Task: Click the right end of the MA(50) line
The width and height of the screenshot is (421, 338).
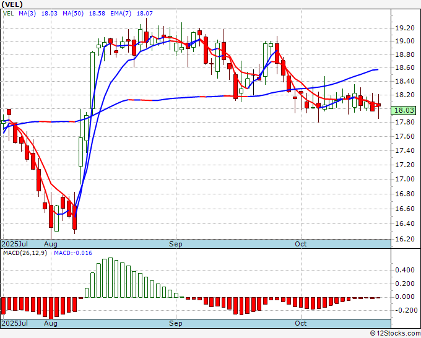Action: click(378, 69)
